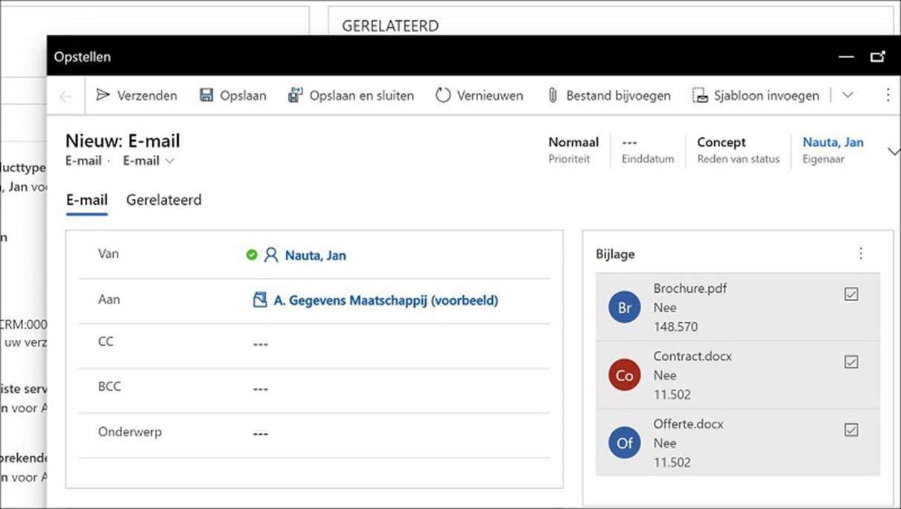Image resolution: width=901 pixels, height=509 pixels.
Task: Click the person icon beside Nauta, Jan
Action: coord(271,255)
